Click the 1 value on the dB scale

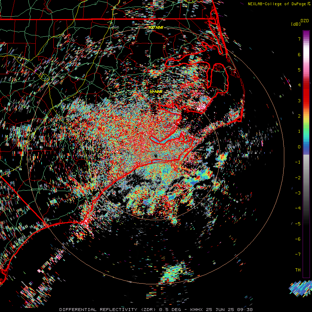pyautogui.click(x=299, y=131)
